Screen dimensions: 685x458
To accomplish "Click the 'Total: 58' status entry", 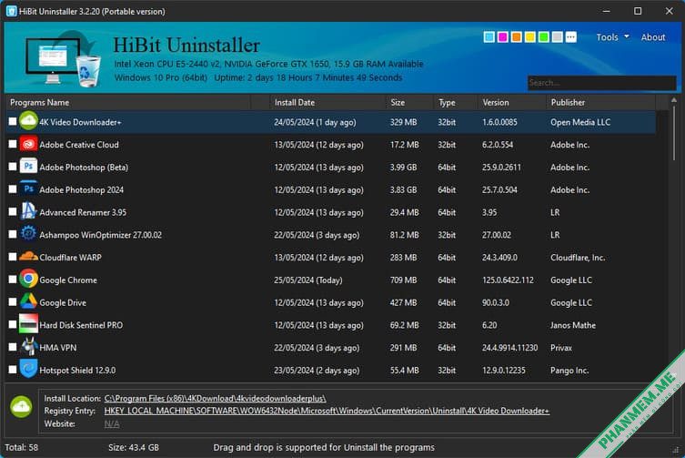I will (x=22, y=447).
